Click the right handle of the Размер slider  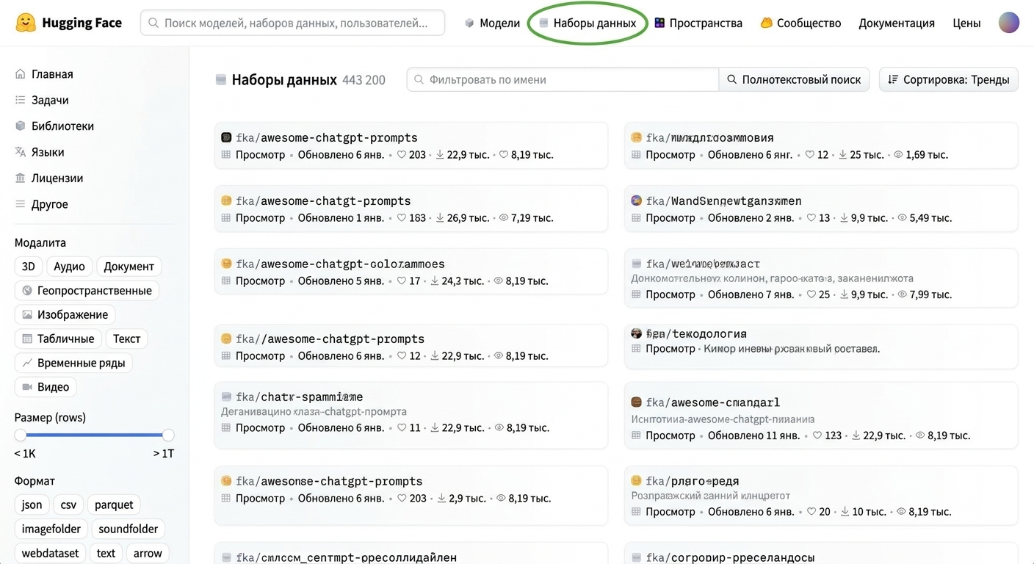(168, 435)
